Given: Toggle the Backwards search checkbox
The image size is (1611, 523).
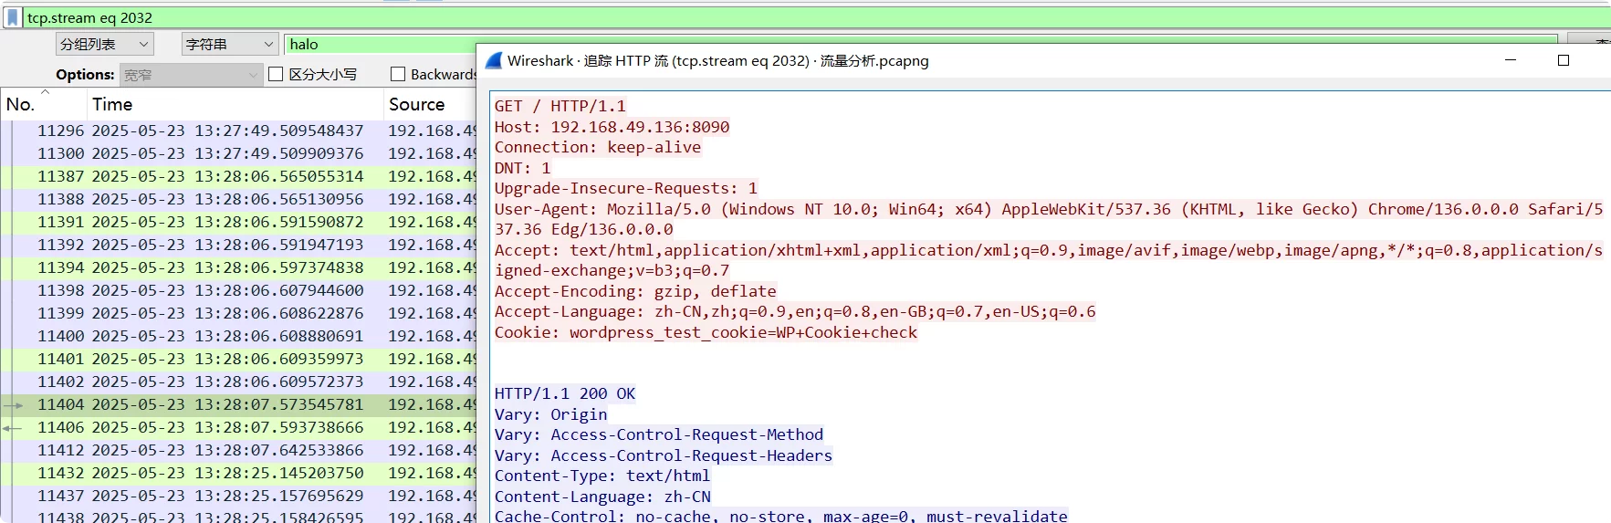Looking at the screenshot, I should pos(398,75).
